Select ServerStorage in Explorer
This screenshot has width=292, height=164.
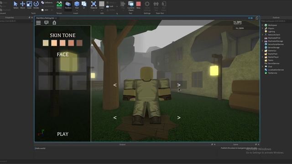tap(273, 47)
